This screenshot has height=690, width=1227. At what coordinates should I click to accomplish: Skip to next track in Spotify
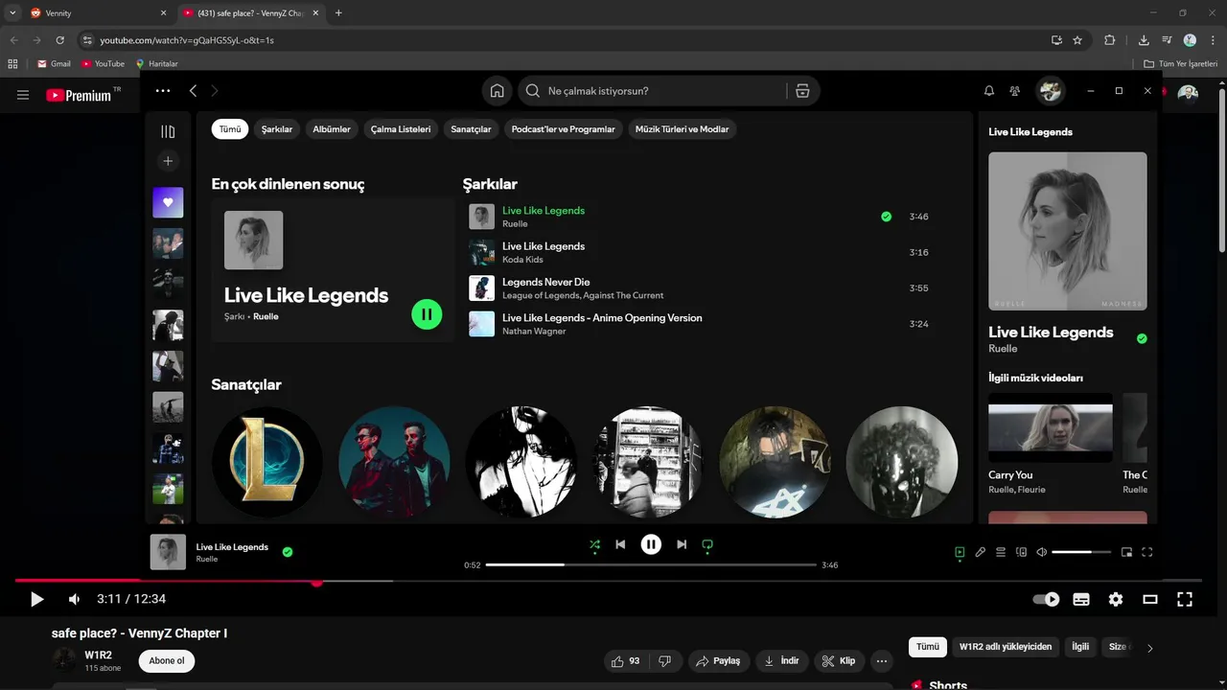(682, 544)
